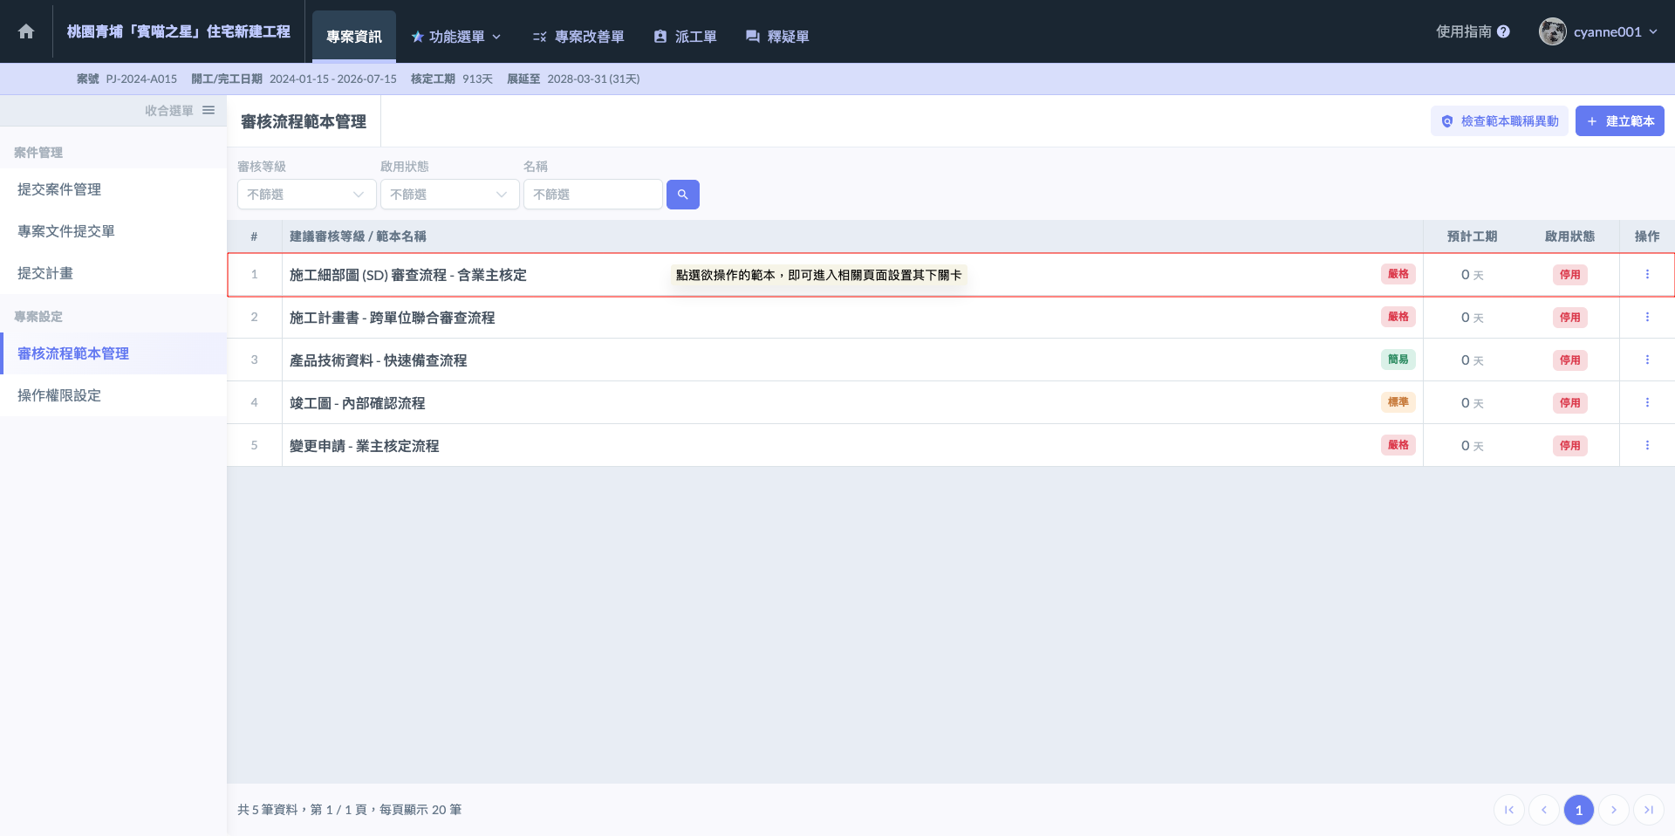
Task: Select 審核流程範本管理 in sidebar
Action: (x=113, y=353)
